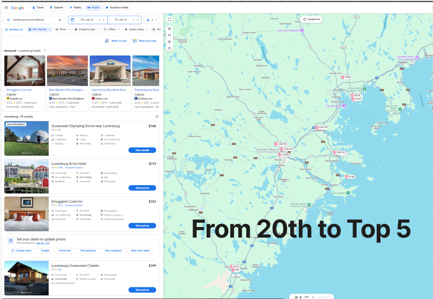
Task: Switch to the Vacation rentals tab
Action: coord(117,8)
